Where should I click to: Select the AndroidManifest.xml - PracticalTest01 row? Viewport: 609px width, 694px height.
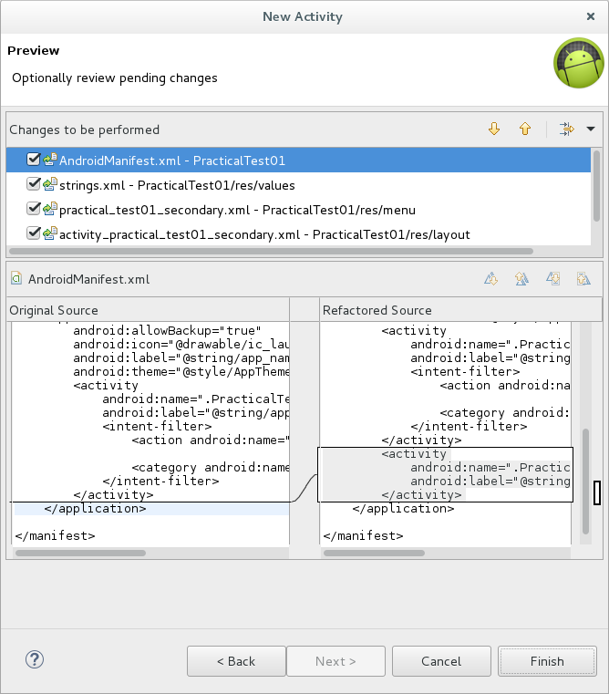coord(298,161)
